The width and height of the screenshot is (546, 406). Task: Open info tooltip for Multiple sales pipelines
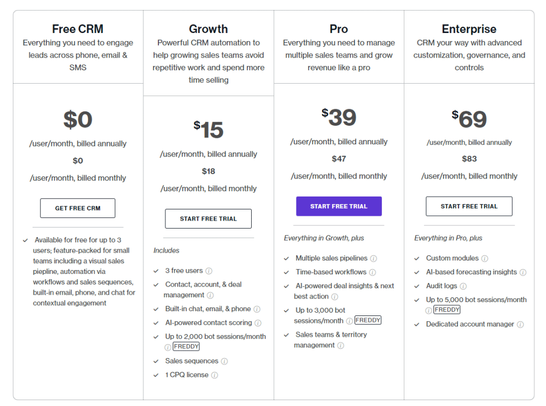click(x=373, y=258)
